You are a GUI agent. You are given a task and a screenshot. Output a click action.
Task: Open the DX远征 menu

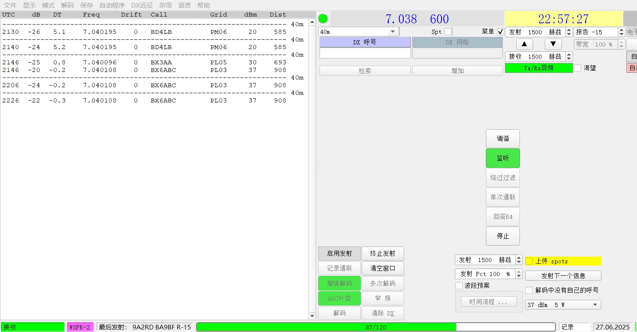[142, 6]
